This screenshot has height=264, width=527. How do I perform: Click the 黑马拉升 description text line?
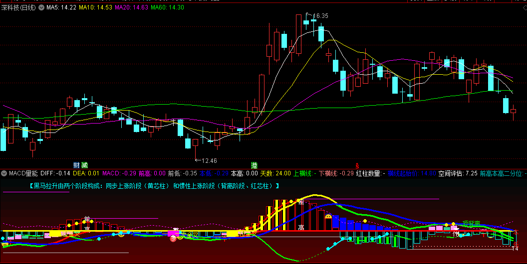tap(154, 186)
